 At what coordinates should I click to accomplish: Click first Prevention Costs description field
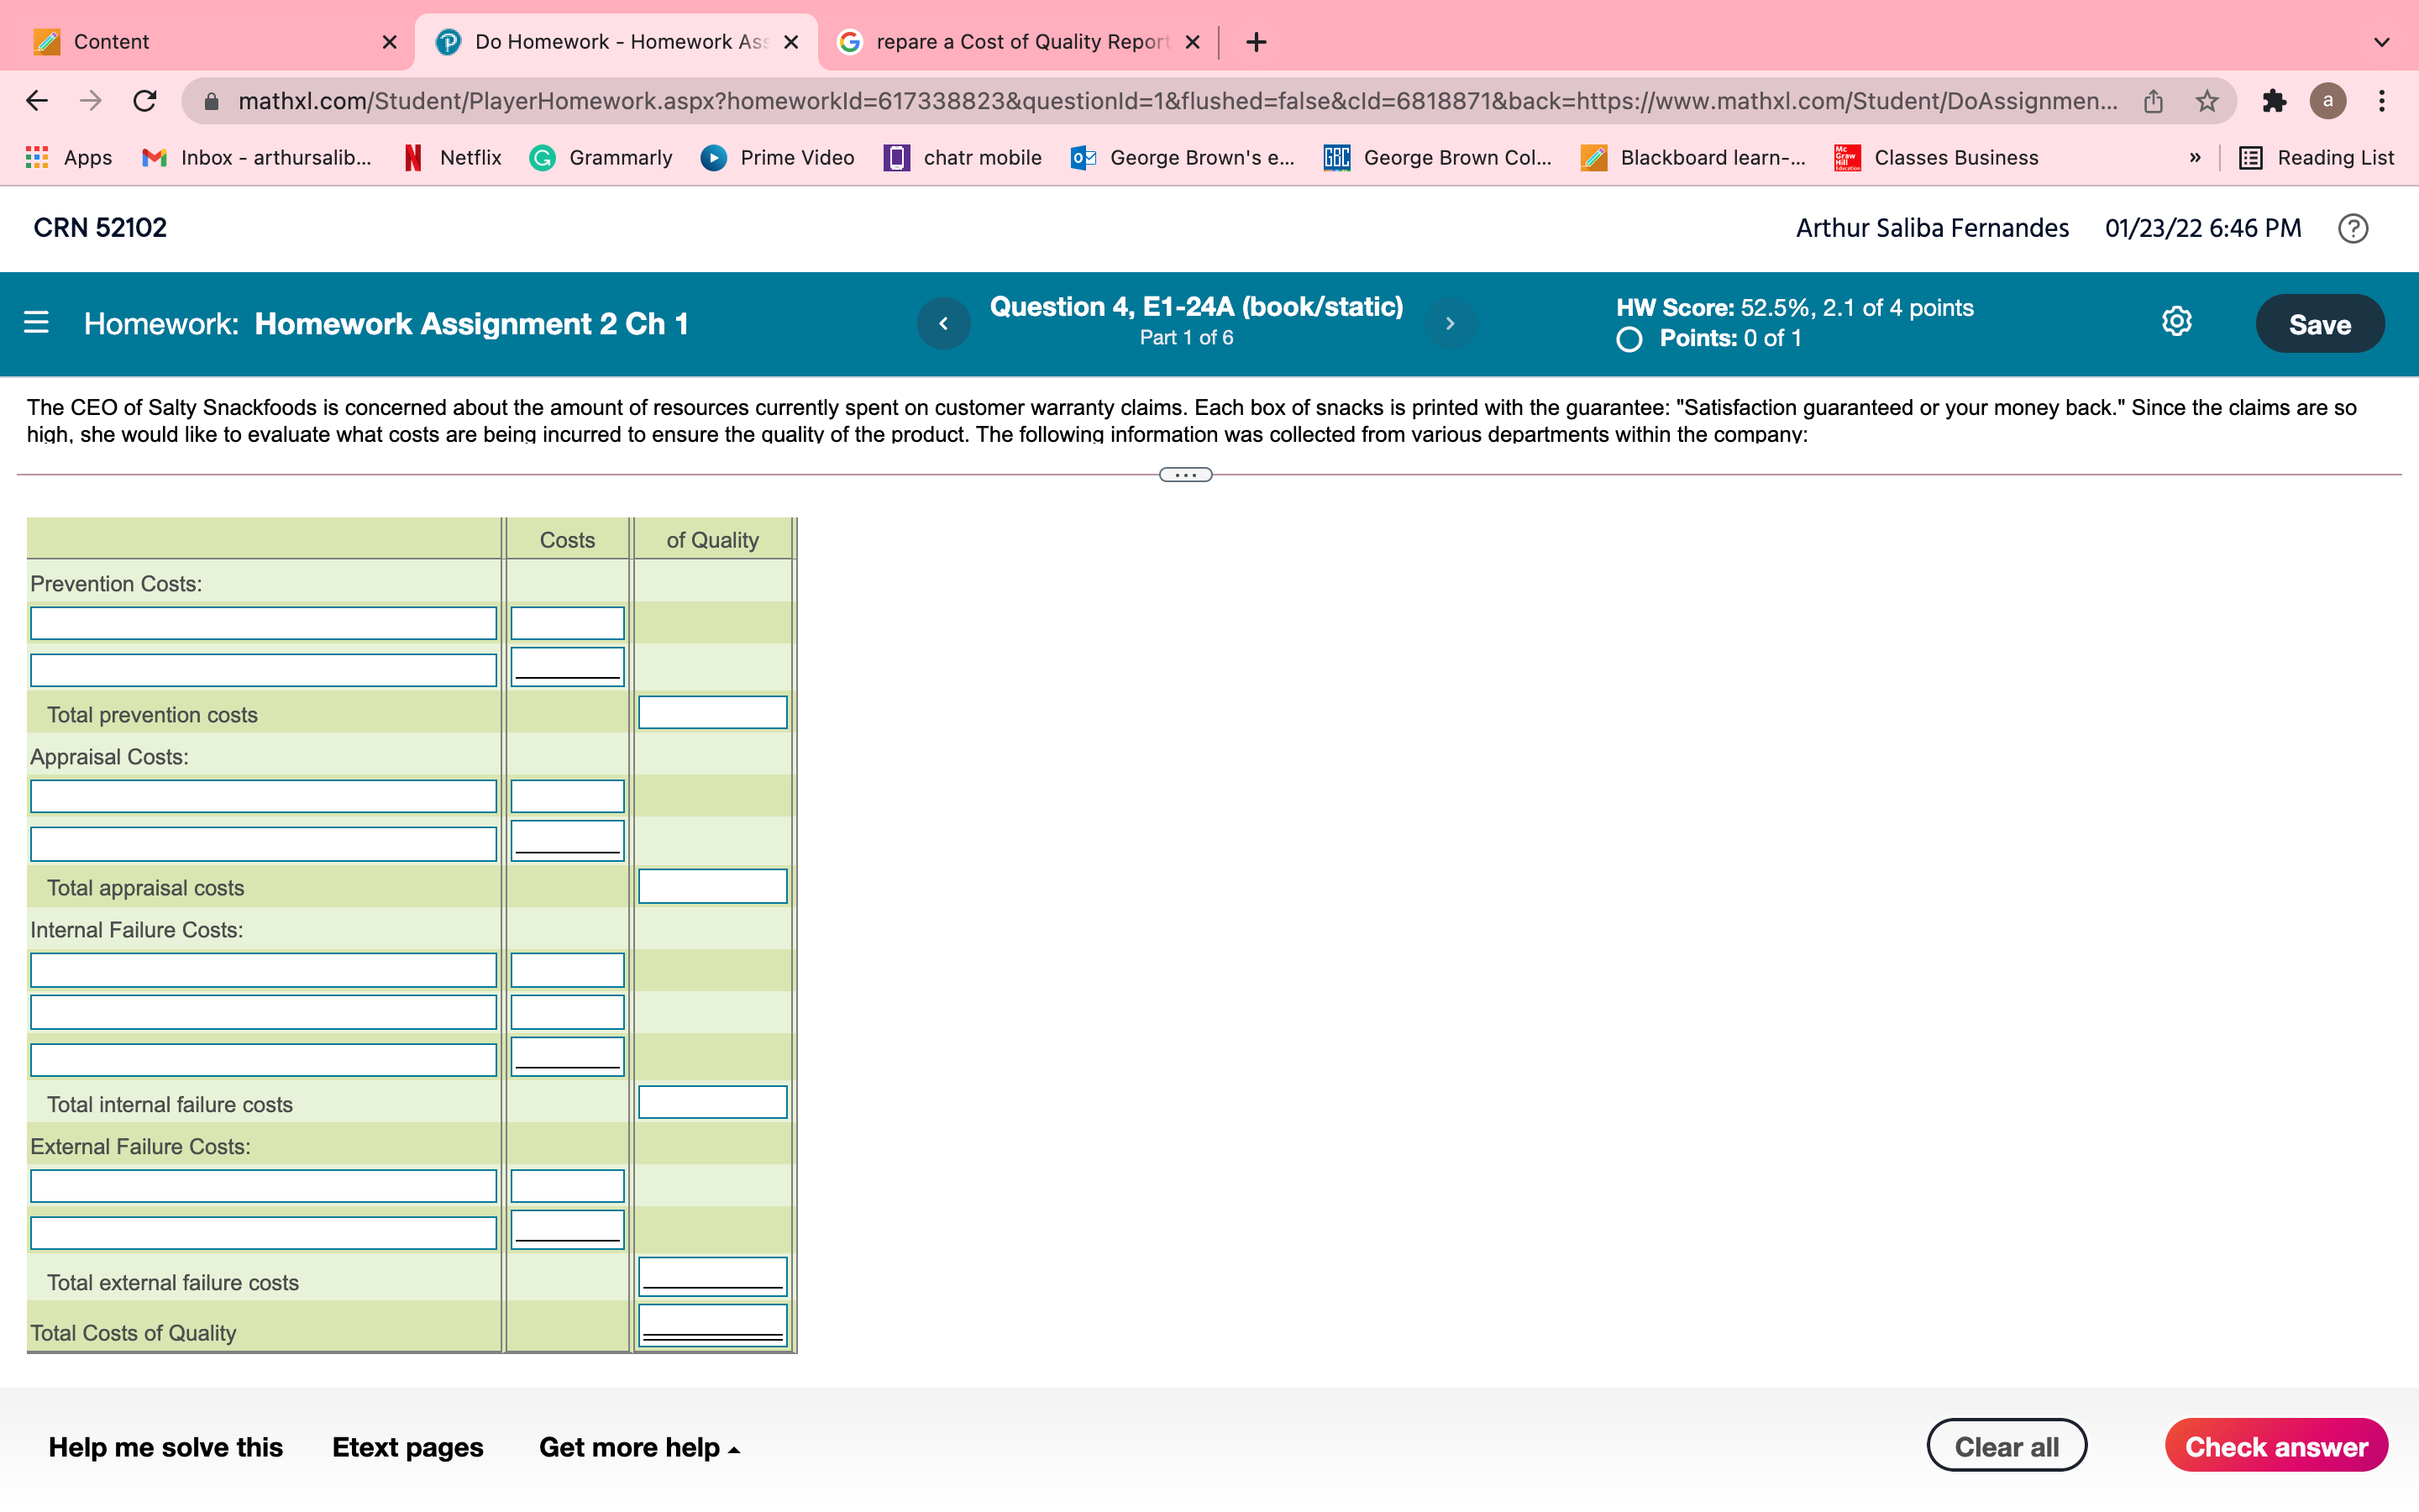(x=263, y=624)
